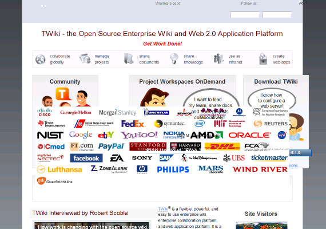Click the EA logo
This screenshot has height=229, width=326.
[x=117, y=158]
